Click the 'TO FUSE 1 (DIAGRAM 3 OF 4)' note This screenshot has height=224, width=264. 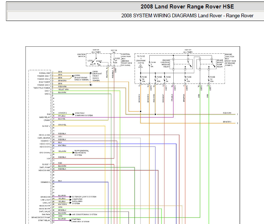click(x=141, y=60)
